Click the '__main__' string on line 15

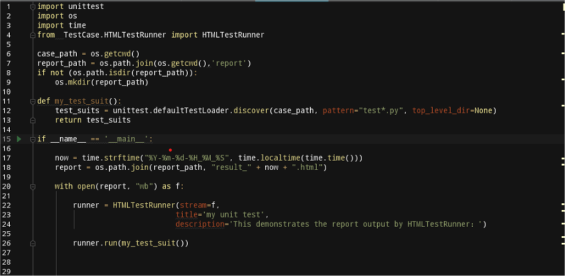click(x=128, y=139)
